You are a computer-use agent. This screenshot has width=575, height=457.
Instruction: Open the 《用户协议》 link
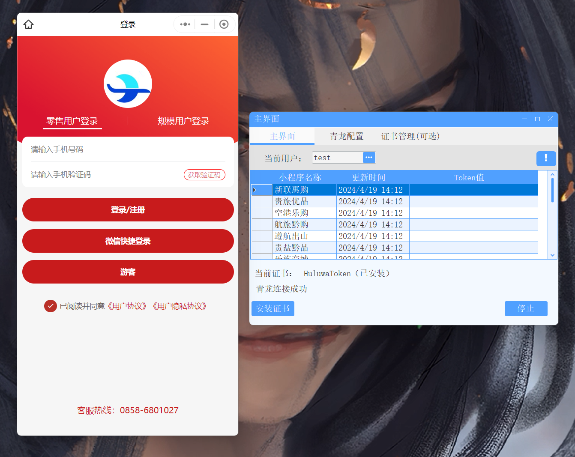click(127, 306)
